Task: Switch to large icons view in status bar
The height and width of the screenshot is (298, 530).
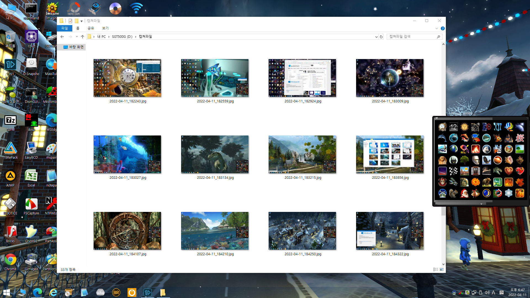Action: (x=442, y=269)
